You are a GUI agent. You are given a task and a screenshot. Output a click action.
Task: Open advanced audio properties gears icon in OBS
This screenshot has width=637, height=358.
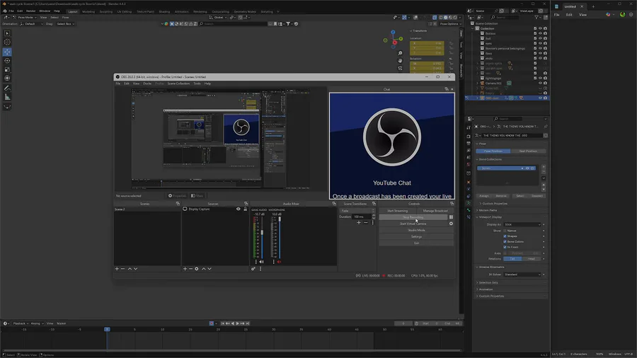[x=253, y=269]
